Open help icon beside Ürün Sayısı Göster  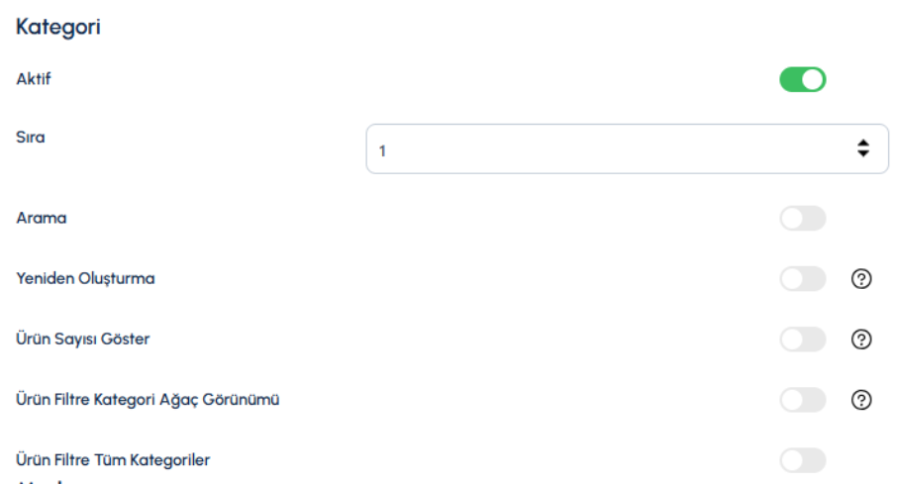coord(861,339)
